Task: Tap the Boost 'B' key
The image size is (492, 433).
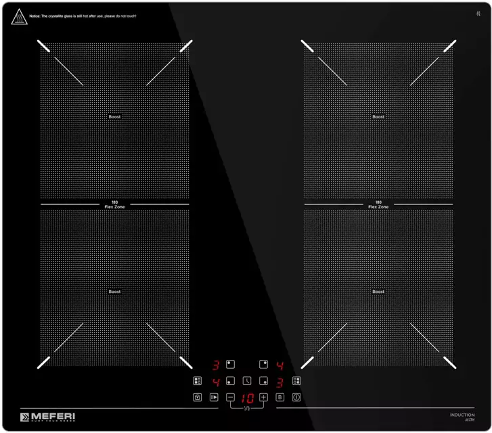Action: click(280, 398)
